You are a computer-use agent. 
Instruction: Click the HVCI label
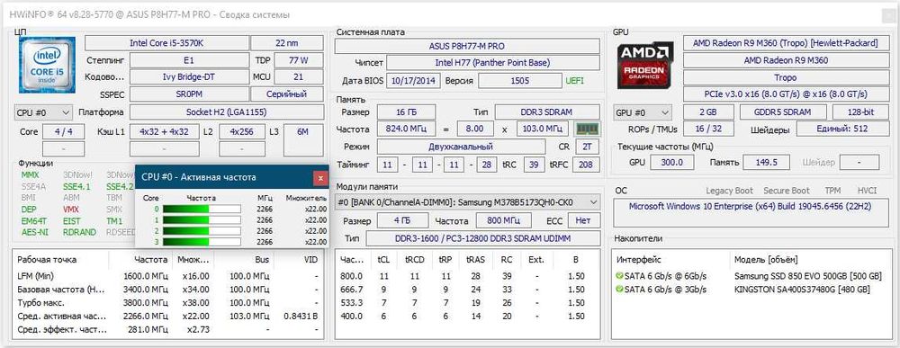coord(867,191)
